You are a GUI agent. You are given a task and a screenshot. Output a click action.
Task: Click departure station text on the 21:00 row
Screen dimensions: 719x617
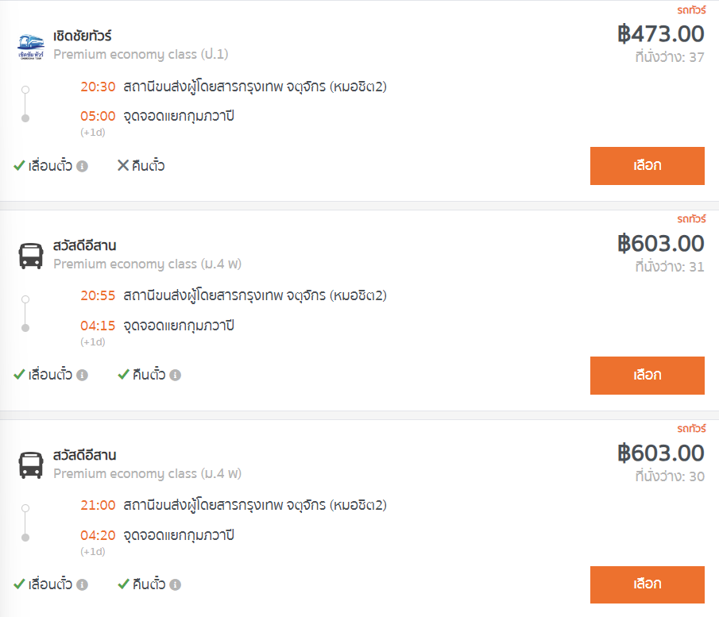(254, 505)
